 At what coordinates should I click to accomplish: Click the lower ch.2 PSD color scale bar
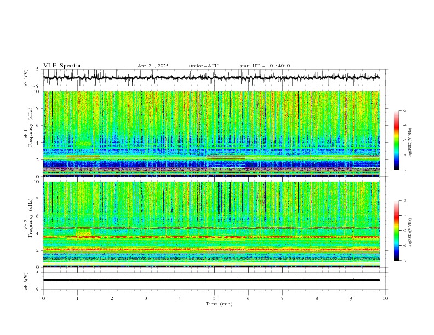396,230
